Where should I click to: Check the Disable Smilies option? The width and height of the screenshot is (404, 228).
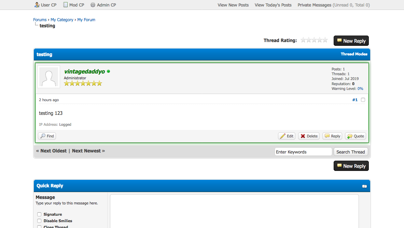pos(39,221)
